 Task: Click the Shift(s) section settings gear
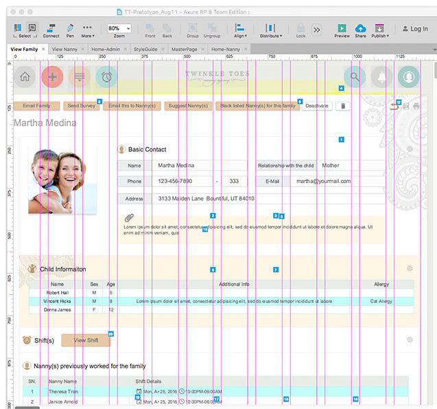click(410, 340)
